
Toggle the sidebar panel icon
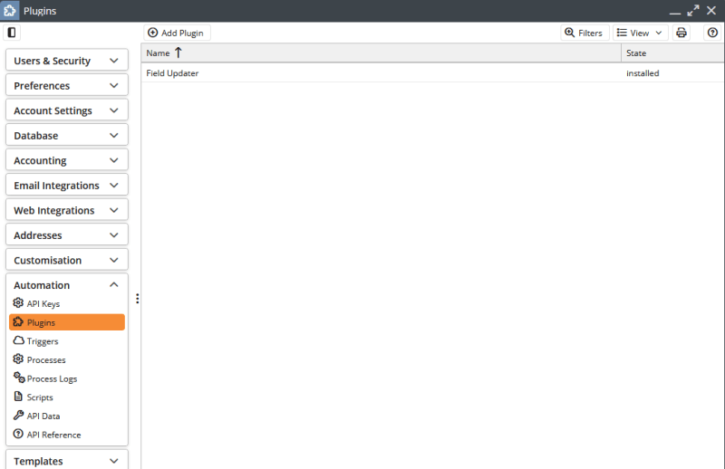click(12, 33)
